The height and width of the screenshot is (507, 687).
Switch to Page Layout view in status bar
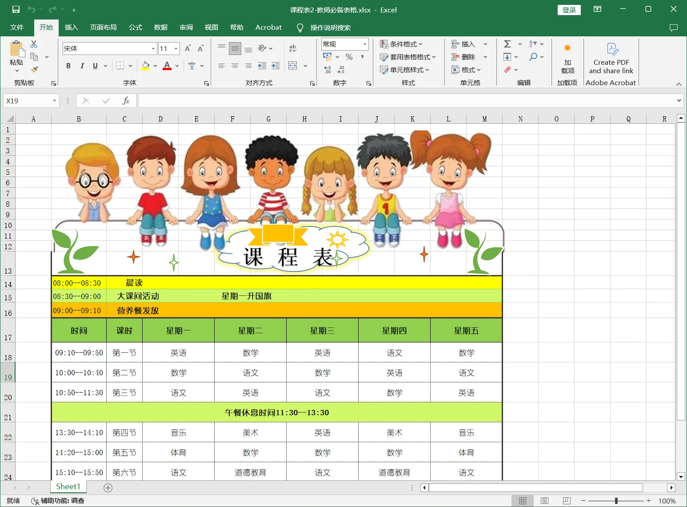pos(544,500)
